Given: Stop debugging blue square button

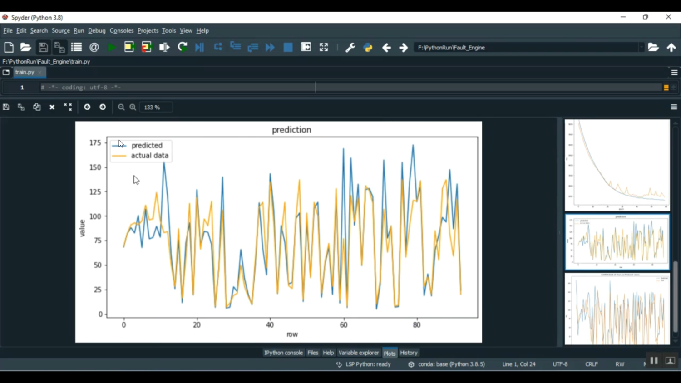Looking at the screenshot, I should [288, 48].
